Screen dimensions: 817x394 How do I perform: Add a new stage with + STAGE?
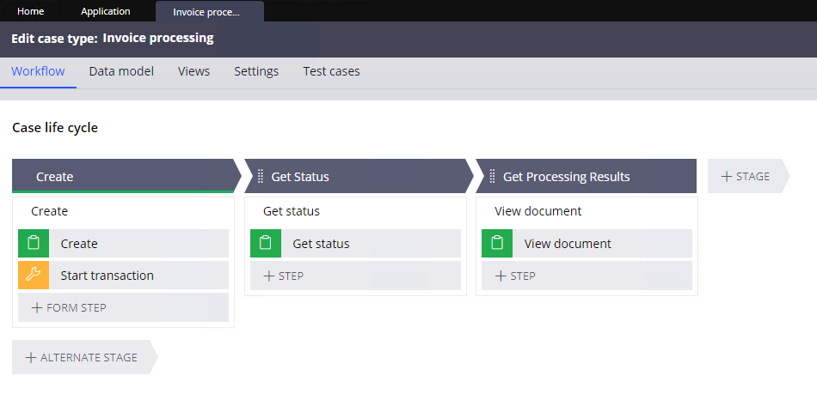[748, 176]
